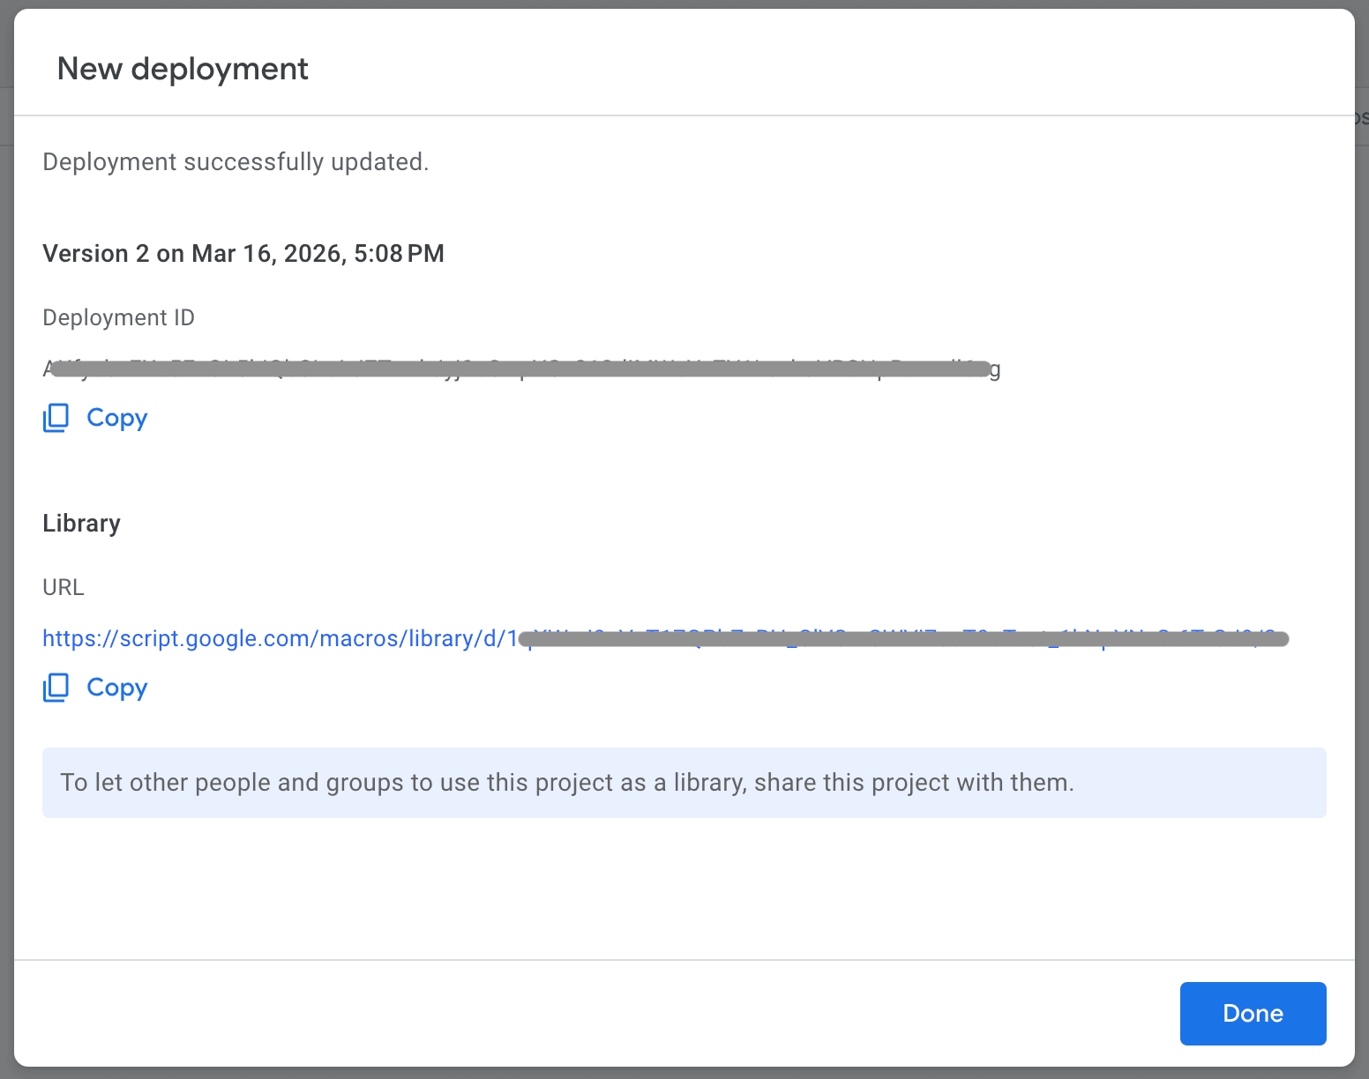Click the Library section heading
The image size is (1369, 1079).
point(81,524)
